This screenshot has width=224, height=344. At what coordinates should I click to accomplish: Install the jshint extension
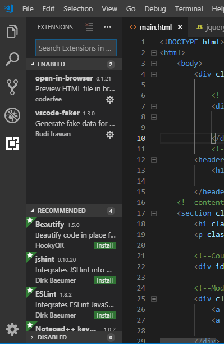coord(105,280)
